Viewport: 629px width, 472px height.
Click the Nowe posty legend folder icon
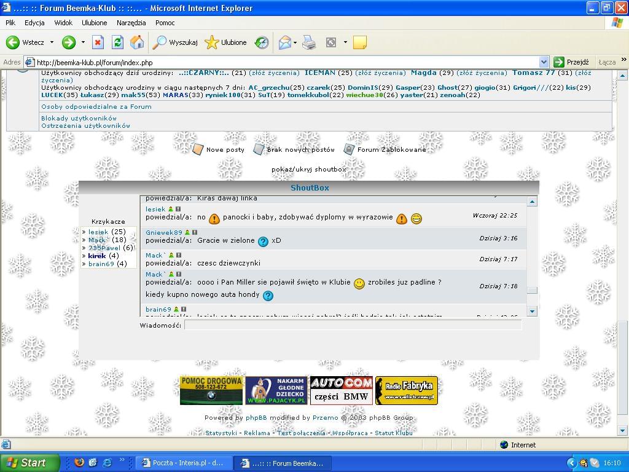(x=198, y=149)
